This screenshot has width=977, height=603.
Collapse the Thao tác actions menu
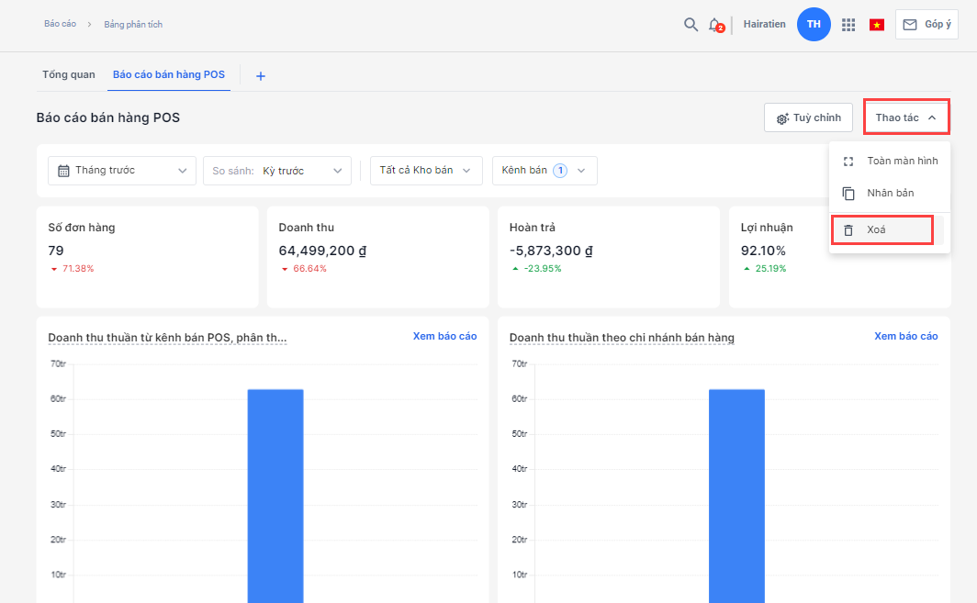tap(905, 117)
